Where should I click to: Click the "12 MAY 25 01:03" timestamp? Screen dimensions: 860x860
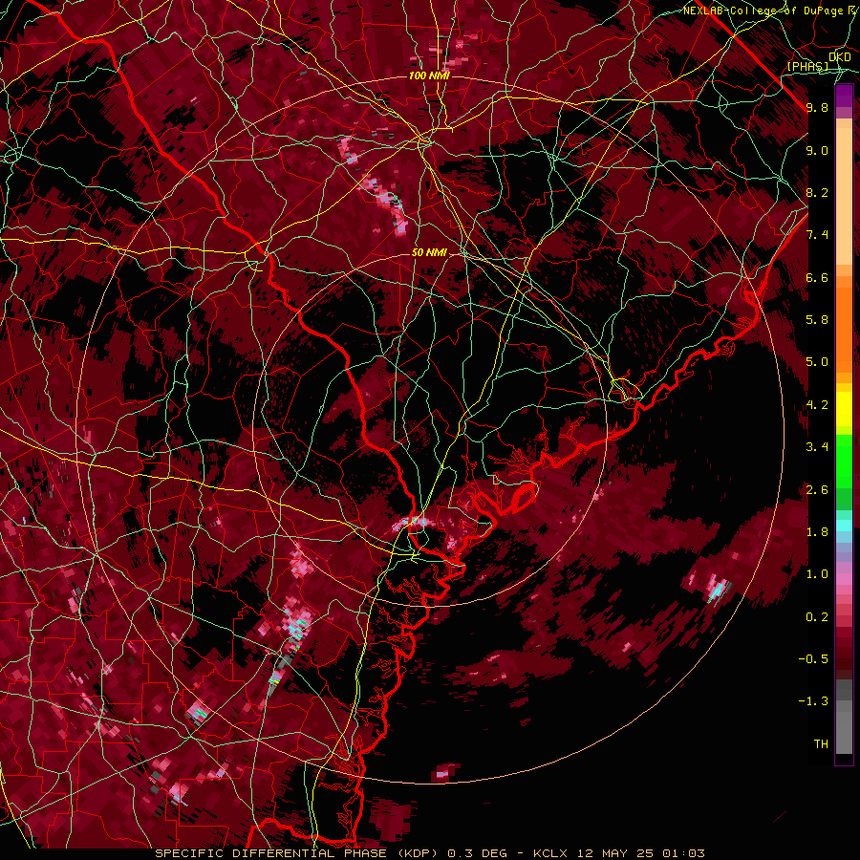pyautogui.click(x=640, y=853)
